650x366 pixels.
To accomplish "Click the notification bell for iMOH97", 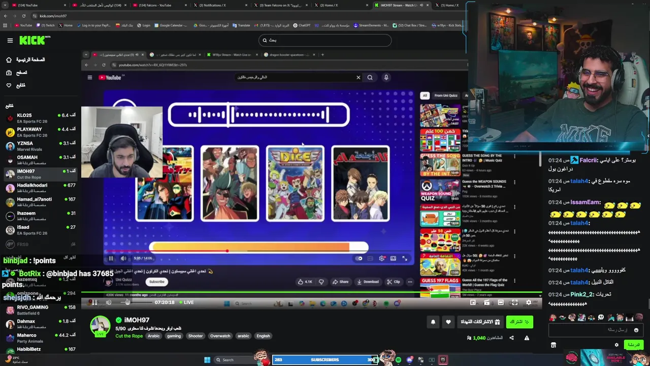I will coord(433,322).
